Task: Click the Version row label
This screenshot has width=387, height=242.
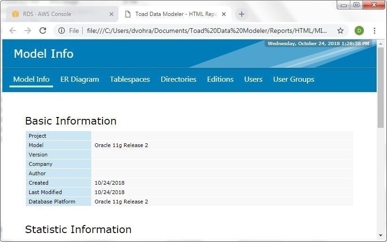Action: (x=38, y=155)
